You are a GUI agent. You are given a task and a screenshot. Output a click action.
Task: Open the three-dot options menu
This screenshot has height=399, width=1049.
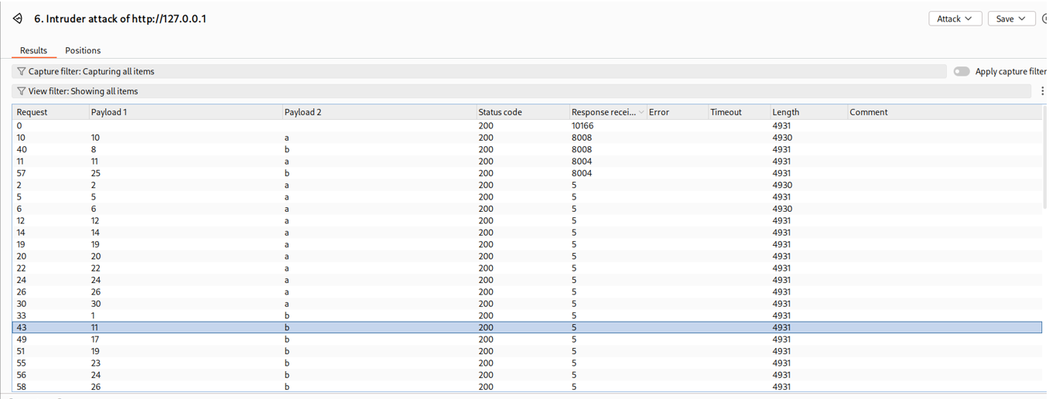1042,91
